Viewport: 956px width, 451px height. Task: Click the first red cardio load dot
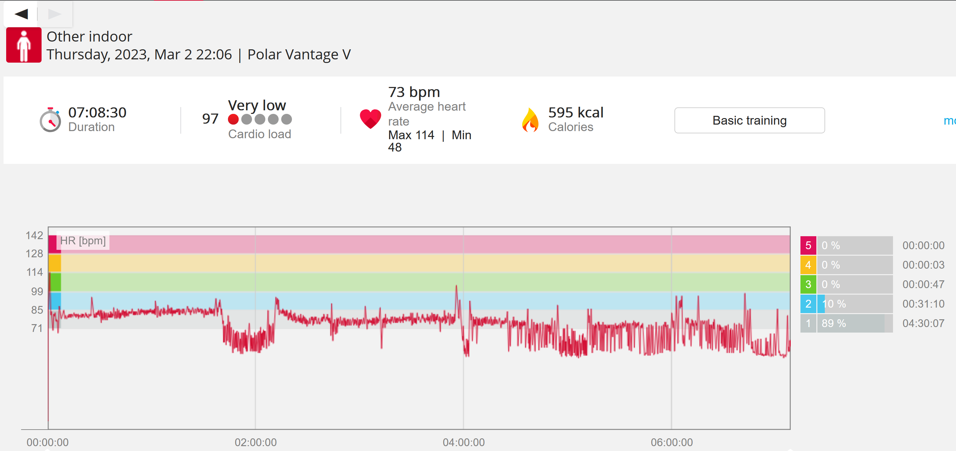(233, 119)
